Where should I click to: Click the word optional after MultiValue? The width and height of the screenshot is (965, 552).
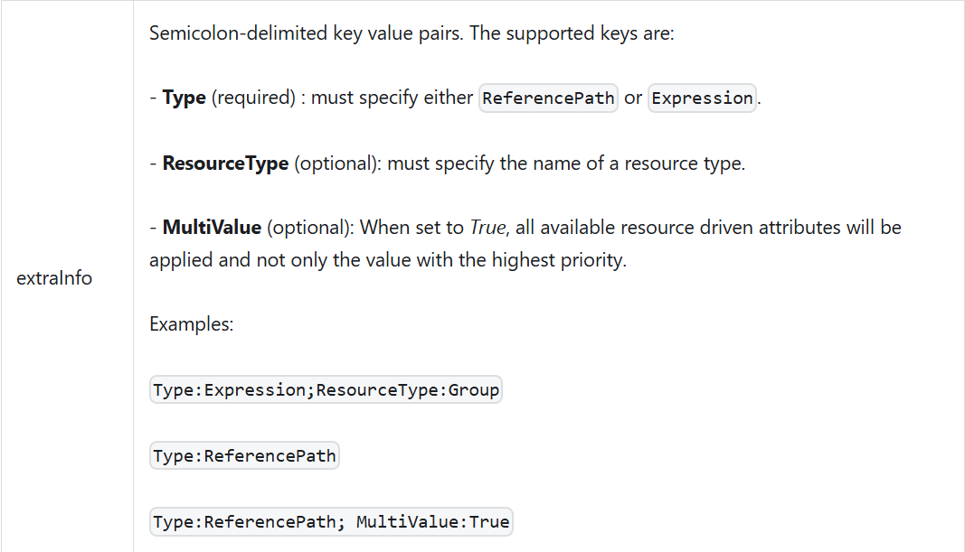coord(307,228)
